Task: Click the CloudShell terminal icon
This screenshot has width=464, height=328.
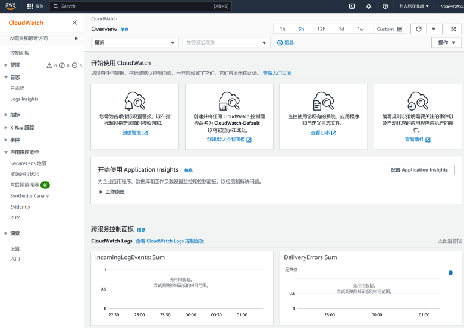Action: (x=352, y=6)
